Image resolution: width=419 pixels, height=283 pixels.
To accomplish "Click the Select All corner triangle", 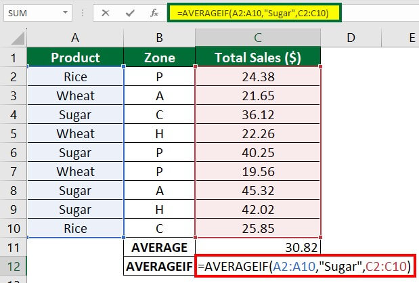I will click(x=15, y=39).
